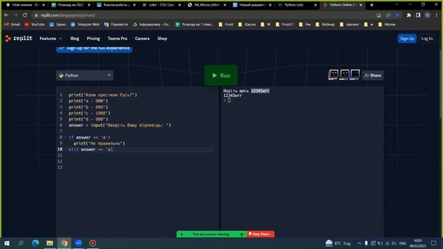Image resolution: width=443 pixels, height=249 pixels.
Task: Reload the current page
Action: [x=25, y=15]
